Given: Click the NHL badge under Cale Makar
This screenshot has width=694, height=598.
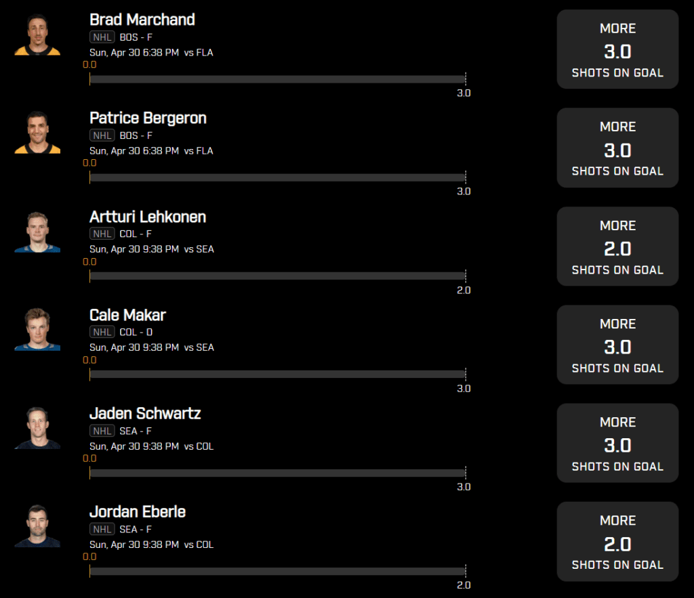Looking at the screenshot, I should coord(102,332).
